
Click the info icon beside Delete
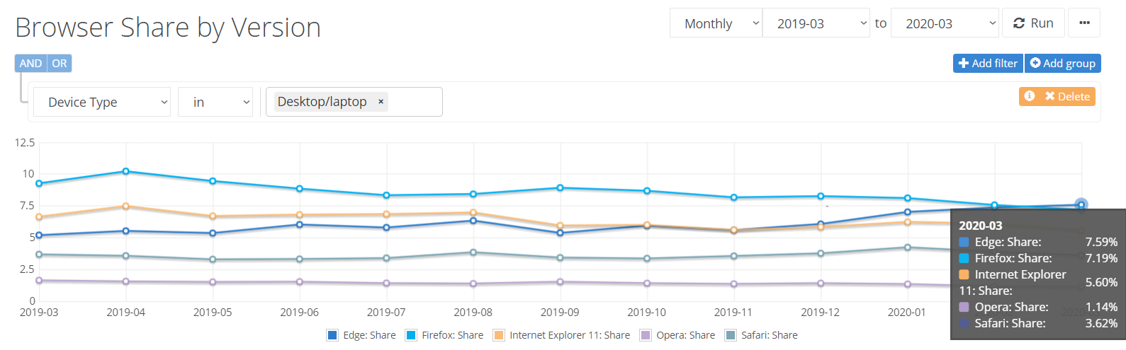tap(1030, 96)
